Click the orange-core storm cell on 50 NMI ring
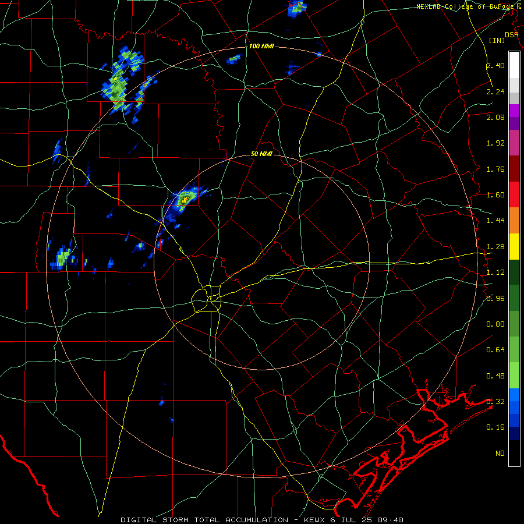 click(x=183, y=200)
